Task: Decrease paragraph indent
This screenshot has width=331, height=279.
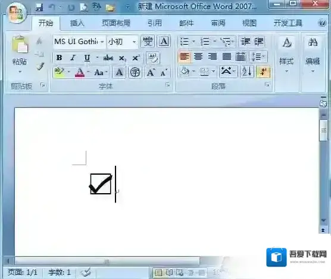Action: tap(245, 41)
